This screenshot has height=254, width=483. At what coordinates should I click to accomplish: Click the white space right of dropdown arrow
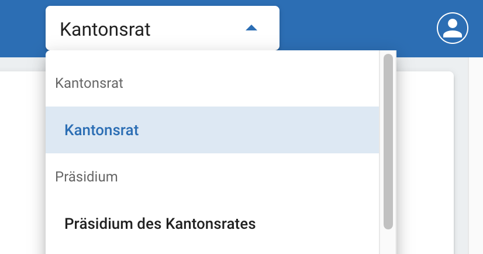268,28
